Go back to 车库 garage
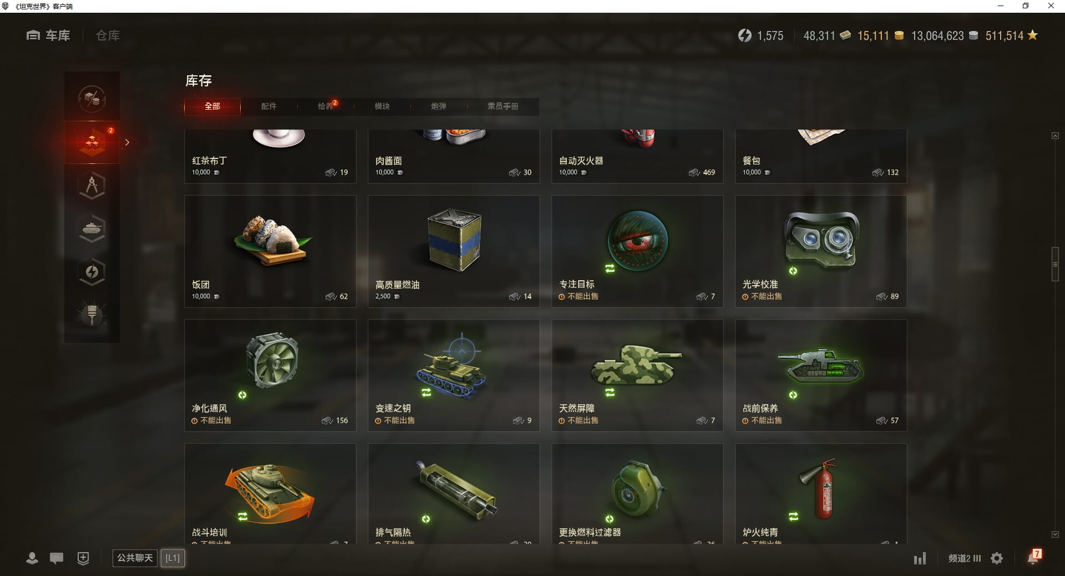The height and width of the screenshot is (576, 1065). coord(48,35)
